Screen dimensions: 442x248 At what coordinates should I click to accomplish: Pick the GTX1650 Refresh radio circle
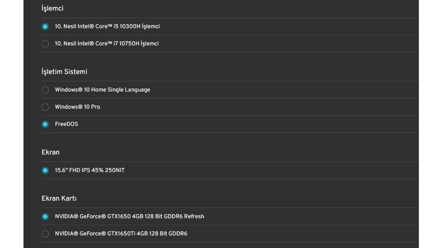45,217
